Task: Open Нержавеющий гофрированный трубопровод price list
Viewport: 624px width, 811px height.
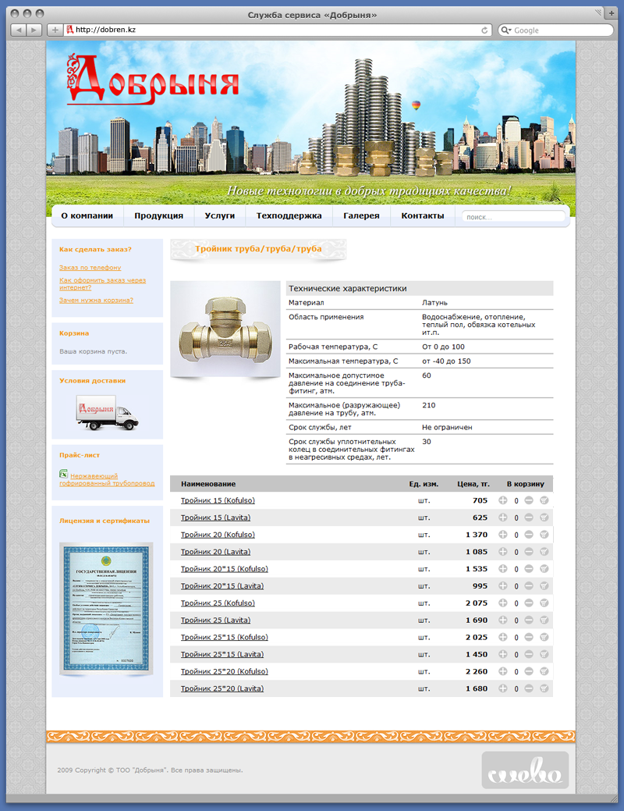Action: [x=107, y=479]
